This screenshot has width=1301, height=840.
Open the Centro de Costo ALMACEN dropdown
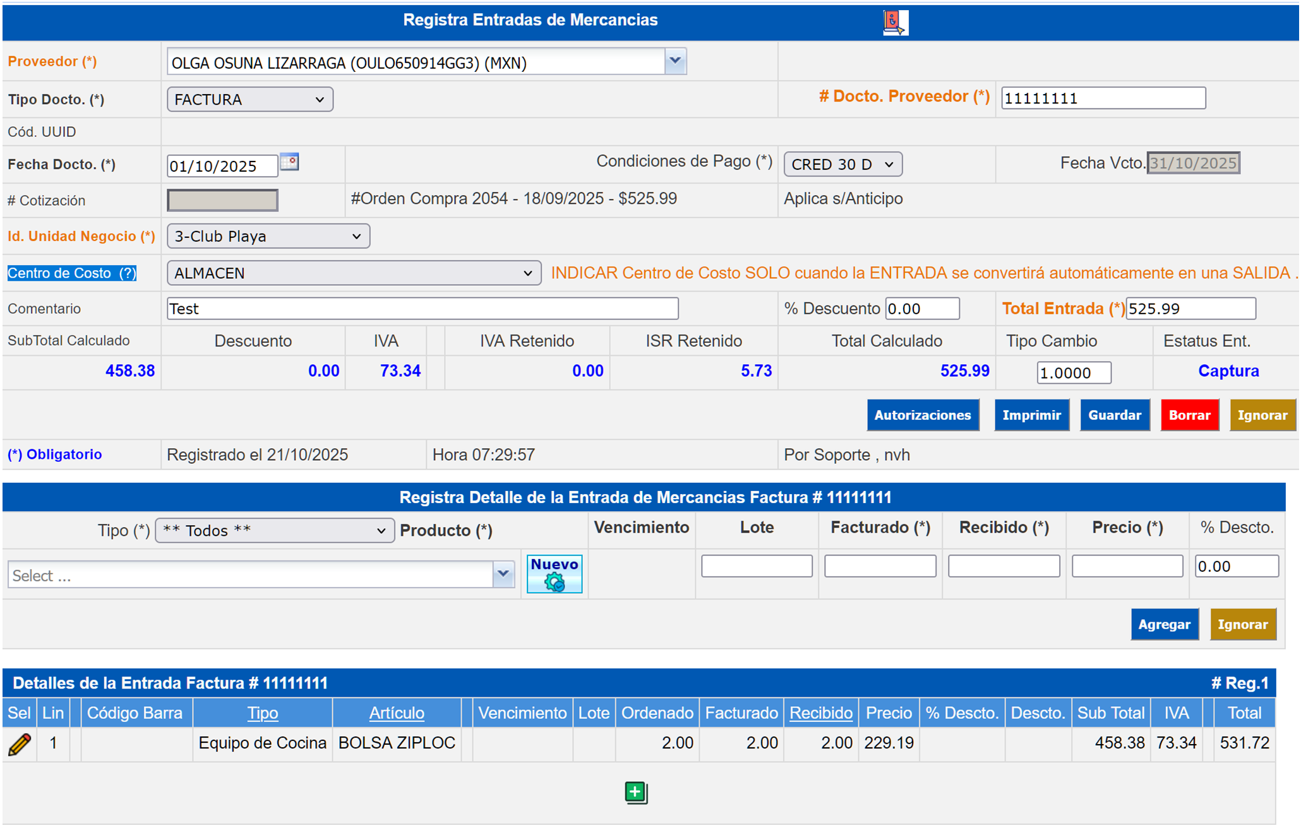coord(354,273)
